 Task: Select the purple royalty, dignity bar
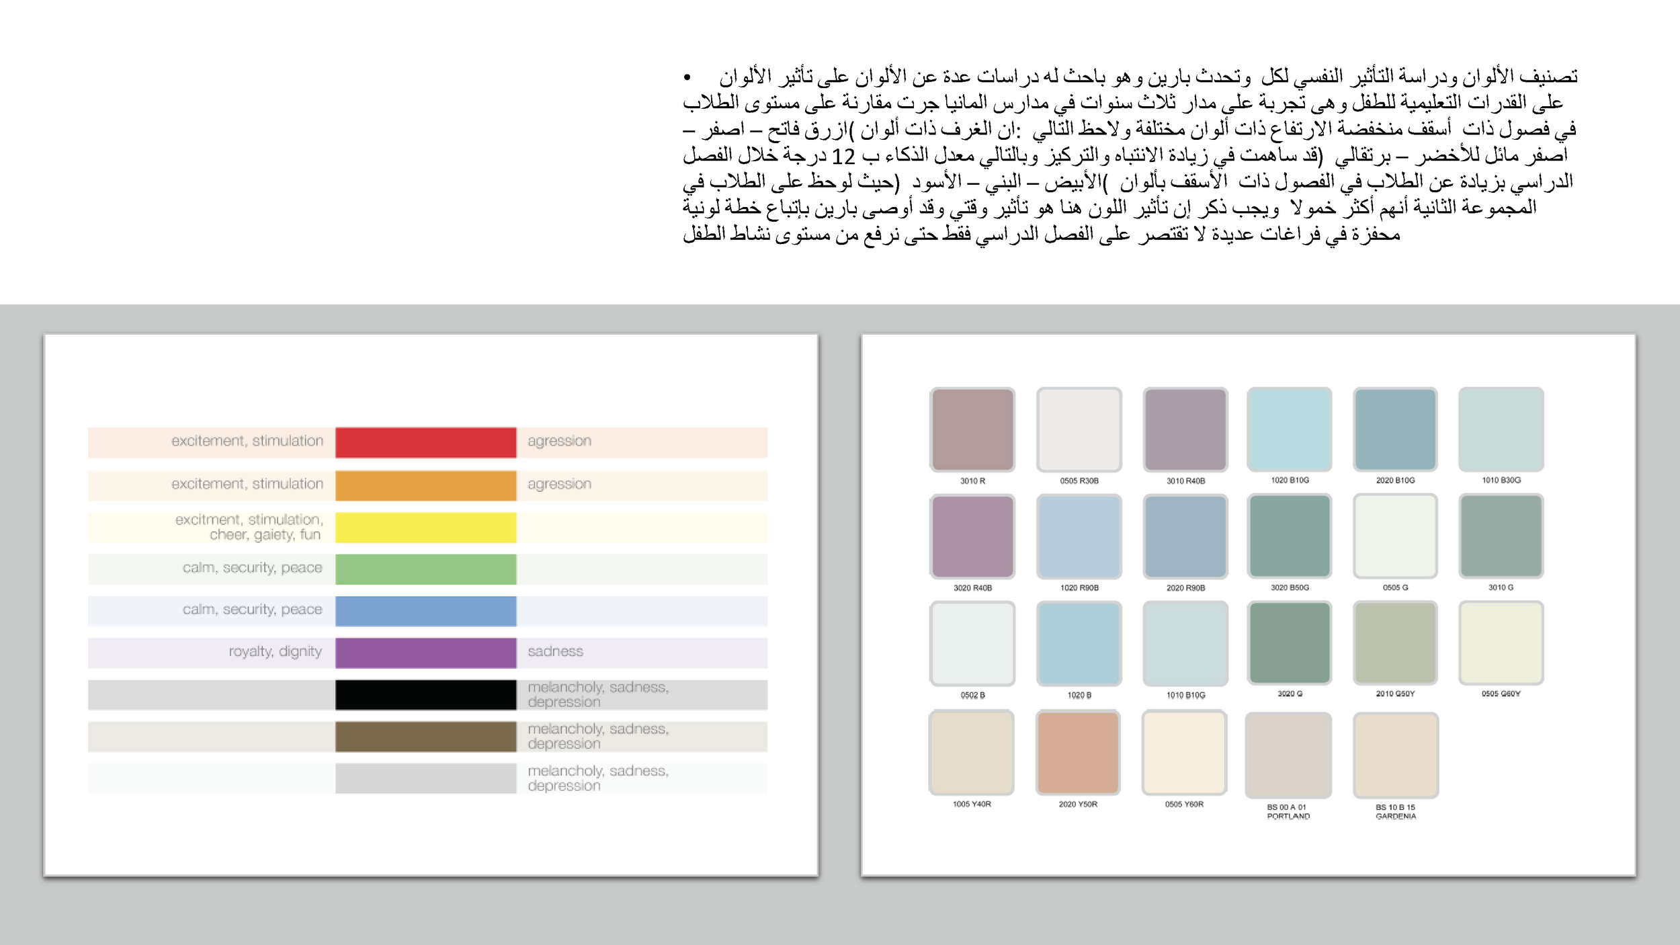click(x=425, y=653)
